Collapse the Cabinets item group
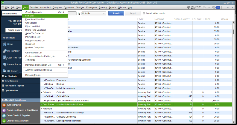 pyautogui.click(x=42, y=92)
